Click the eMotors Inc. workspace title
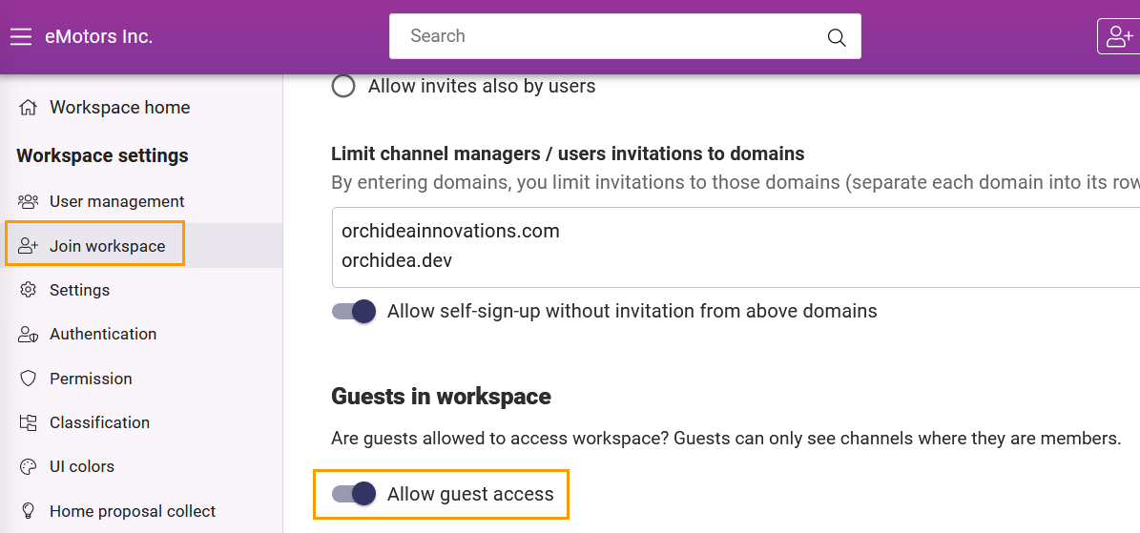Screen dimensions: 1140x533 [99, 36]
